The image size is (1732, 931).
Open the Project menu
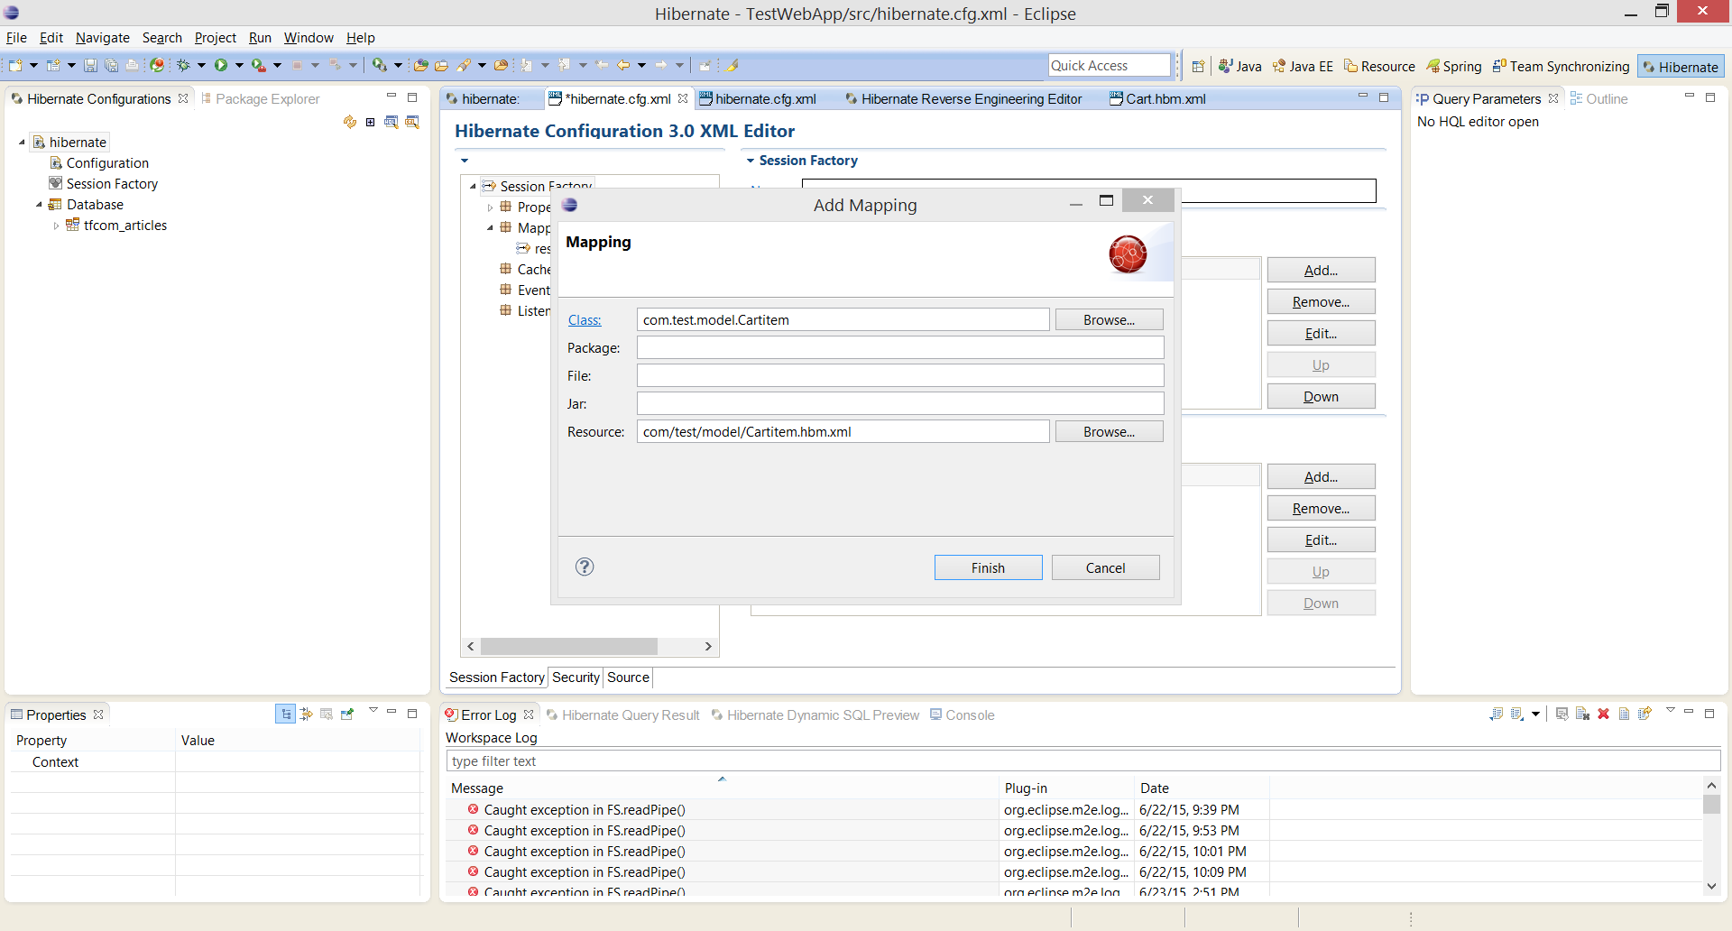point(215,38)
